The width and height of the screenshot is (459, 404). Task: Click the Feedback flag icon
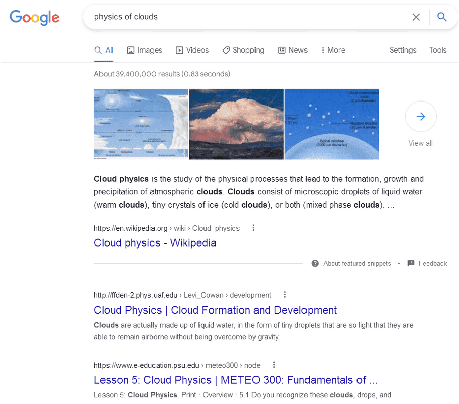411,263
